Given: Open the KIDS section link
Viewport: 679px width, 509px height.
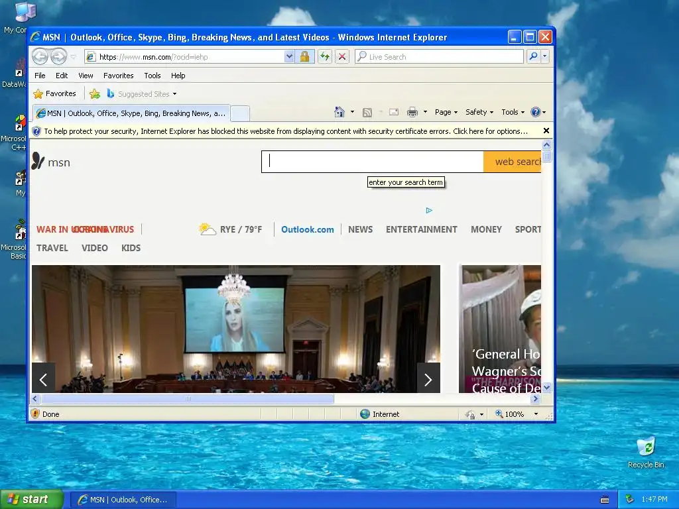Looking at the screenshot, I should (131, 248).
